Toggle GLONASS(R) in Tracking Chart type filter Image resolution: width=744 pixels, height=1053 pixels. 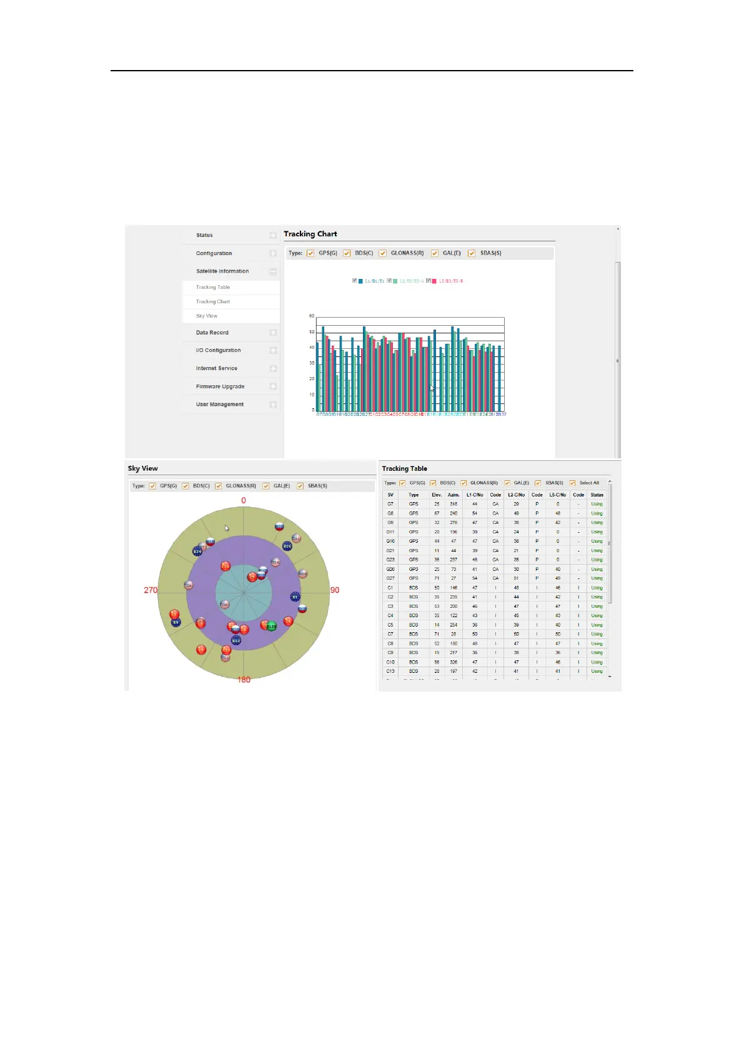(383, 253)
